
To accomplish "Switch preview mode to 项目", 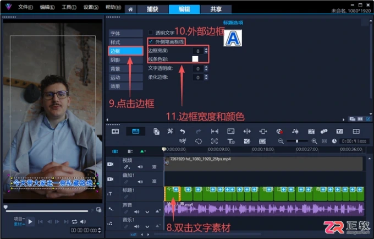I will [18, 219].
